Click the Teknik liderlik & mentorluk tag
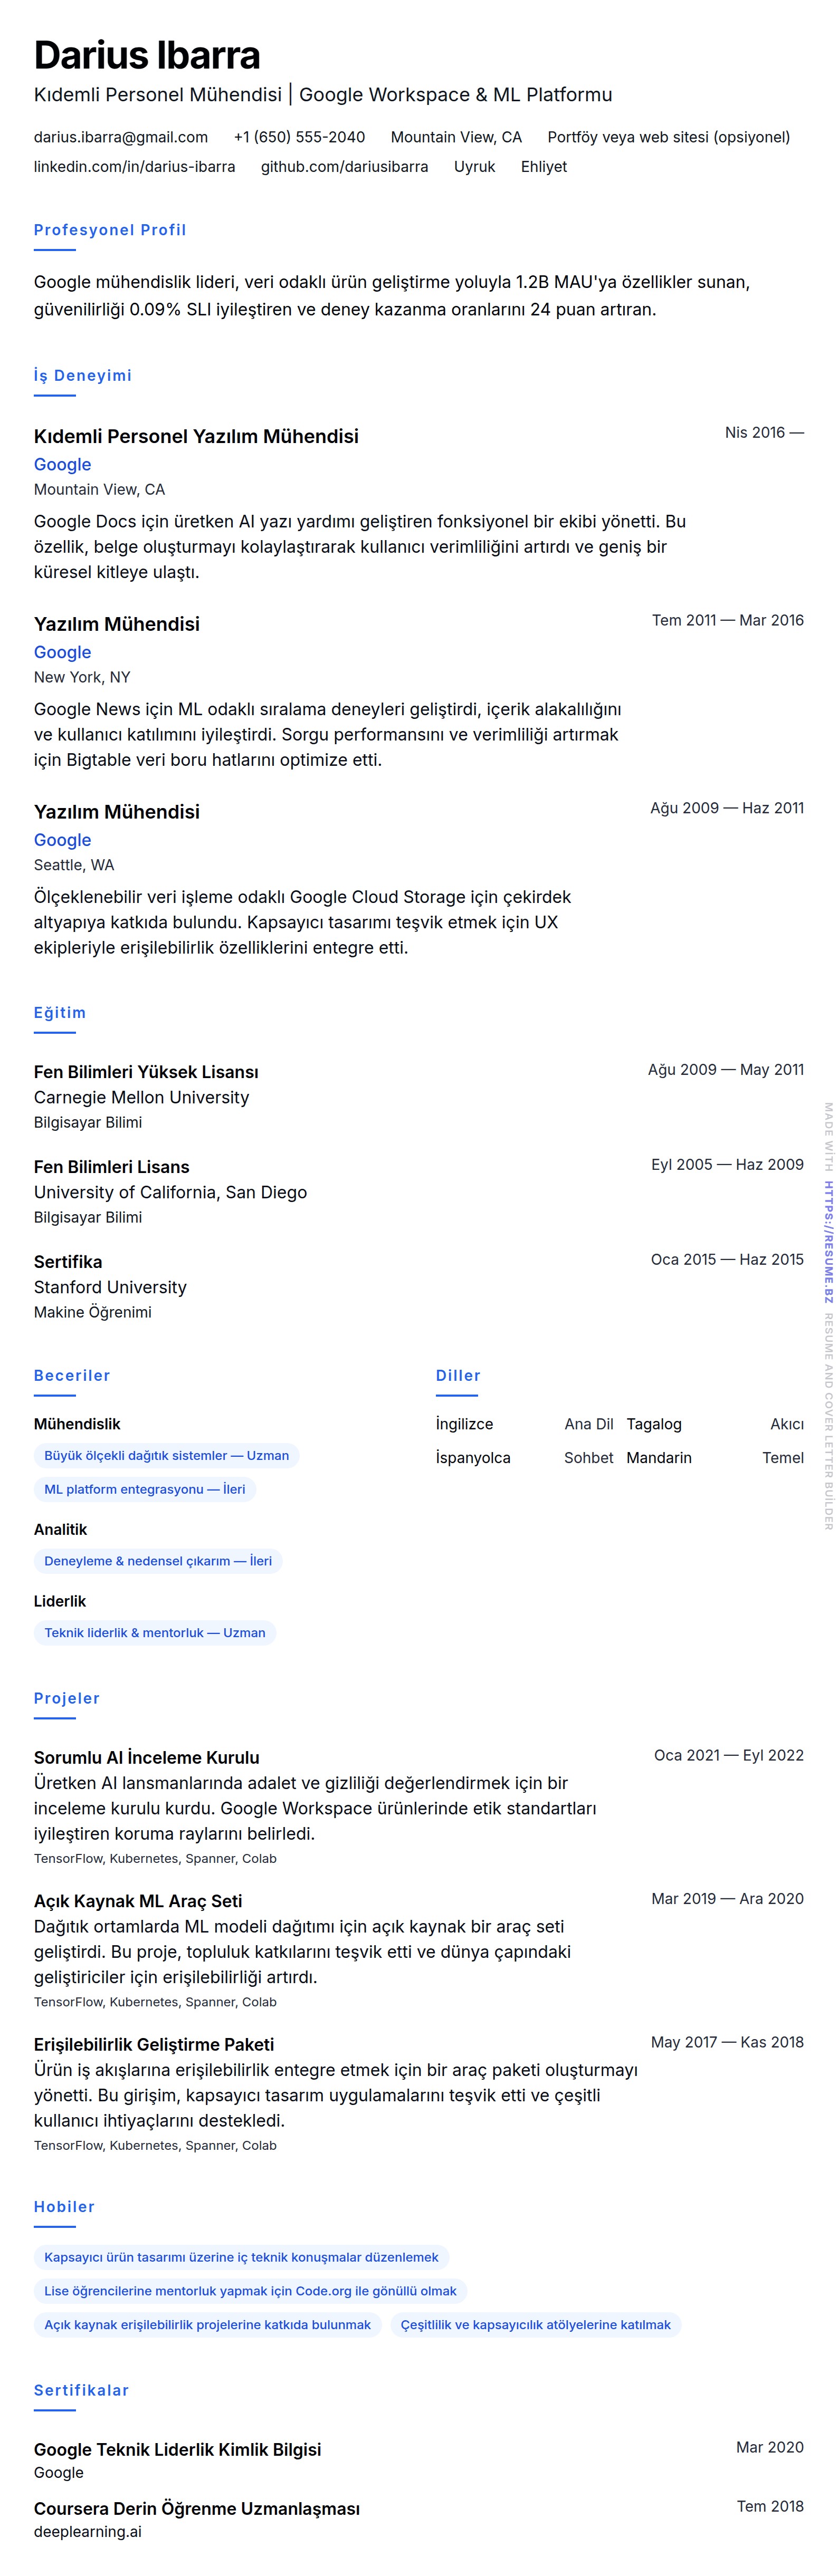838x2576 pixels. coord(154,1634)
